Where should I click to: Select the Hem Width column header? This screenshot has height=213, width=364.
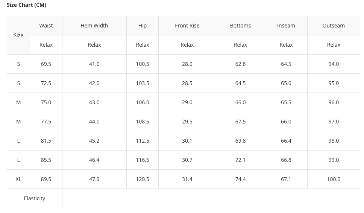coord(94,26)
